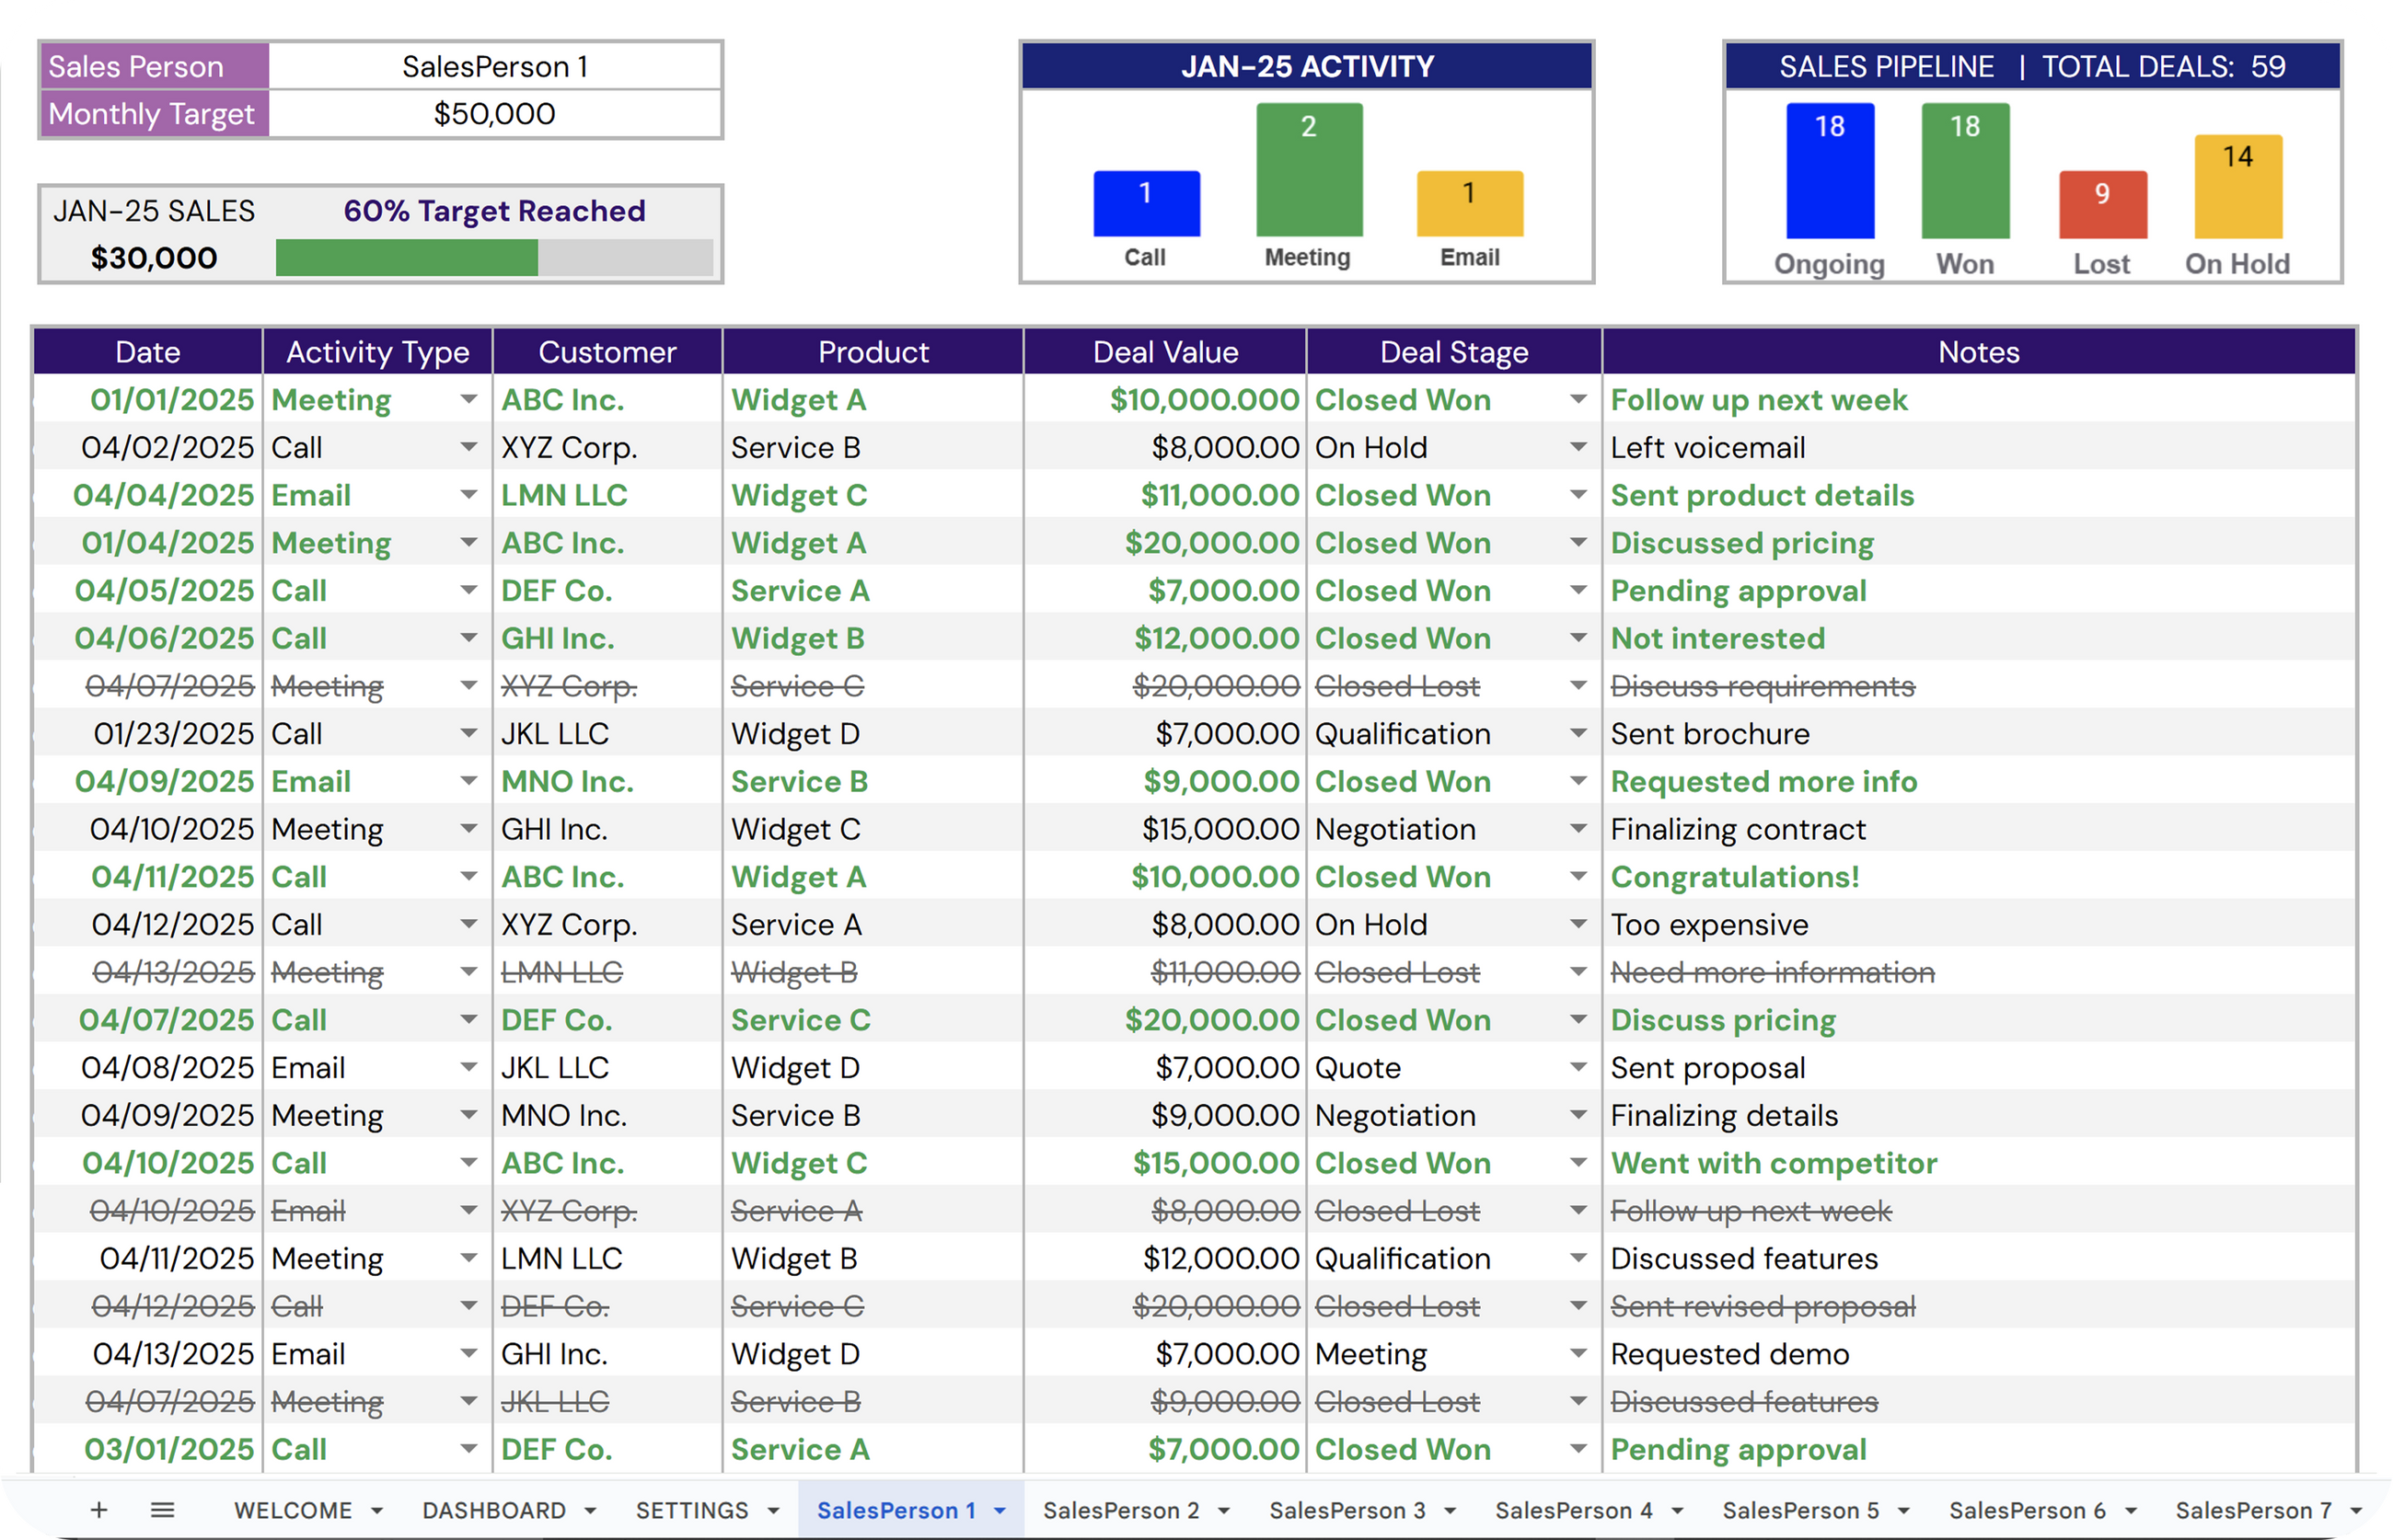Click the add new sheet plus icon
Viewport: 2393px width, 1540px height.
point(98,1509)
